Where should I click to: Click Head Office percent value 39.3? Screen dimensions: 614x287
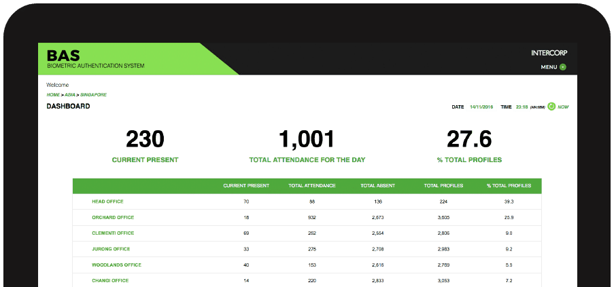pos(509,202)
